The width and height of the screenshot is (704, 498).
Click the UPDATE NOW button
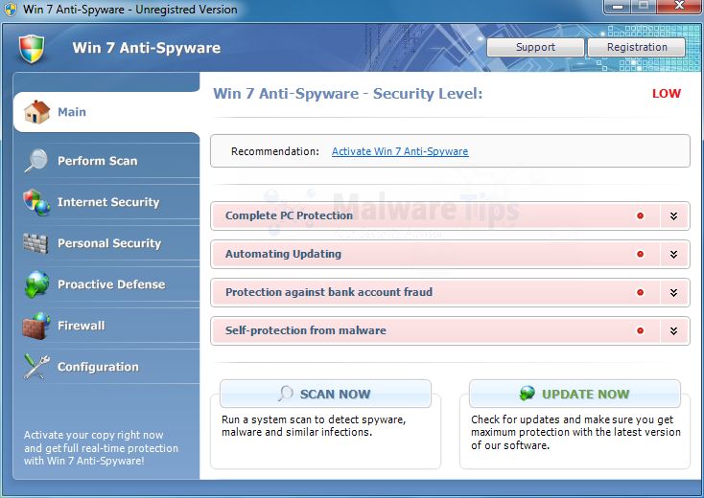click(x=575, y=394)
